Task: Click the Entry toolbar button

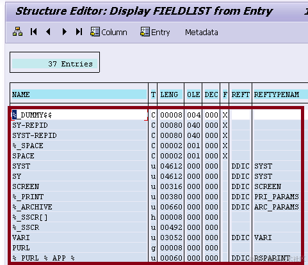Action: (155, 32)
